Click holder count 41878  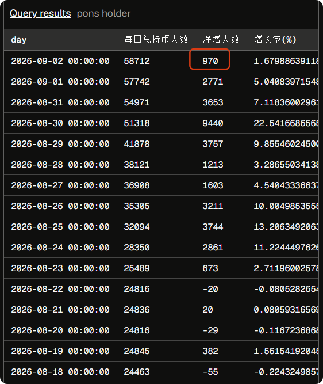137,144
